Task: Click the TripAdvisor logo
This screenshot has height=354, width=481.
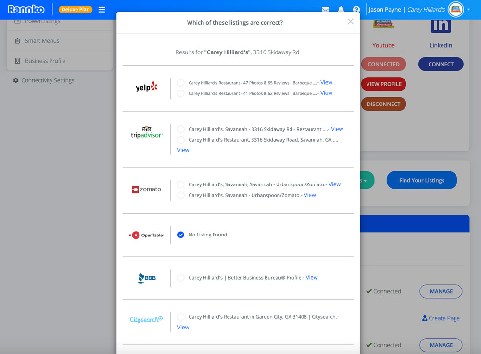Action: pos(147,132)
